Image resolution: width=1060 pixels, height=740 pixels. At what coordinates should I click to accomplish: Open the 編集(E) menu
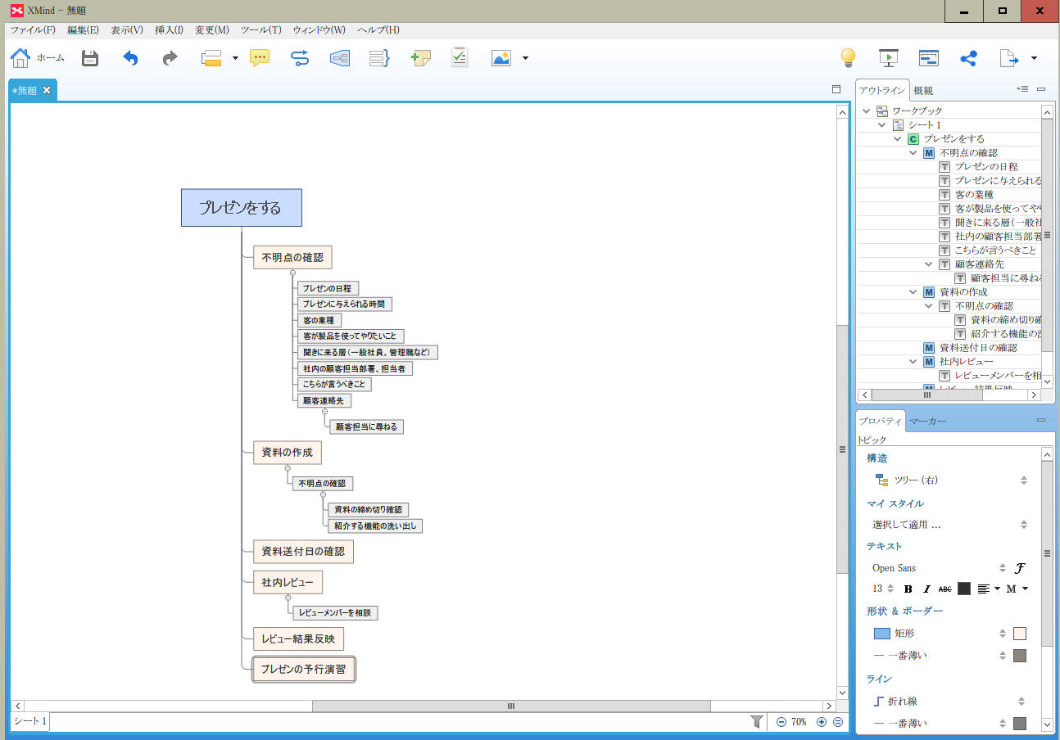[x=83, y=29]
